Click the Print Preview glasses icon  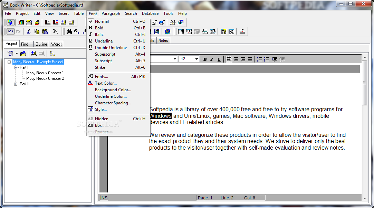coord(181,22)
